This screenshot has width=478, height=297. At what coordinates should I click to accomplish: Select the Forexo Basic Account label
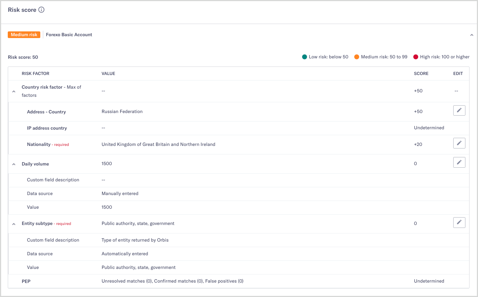click(69, 34)
